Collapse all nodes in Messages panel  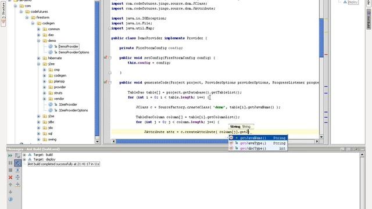17,177
